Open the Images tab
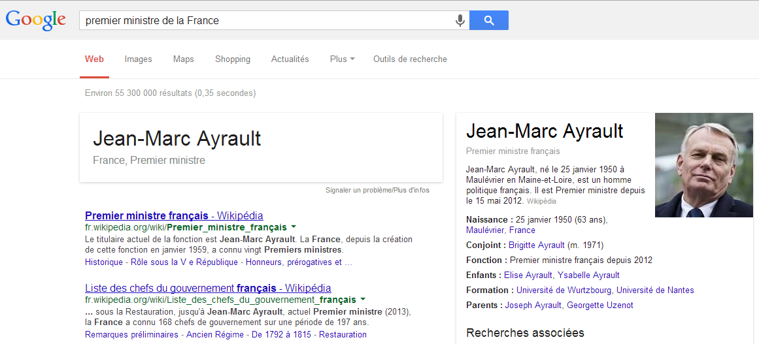Image resolution: width=759 pixels, height=344 pixels. point(138,59)
